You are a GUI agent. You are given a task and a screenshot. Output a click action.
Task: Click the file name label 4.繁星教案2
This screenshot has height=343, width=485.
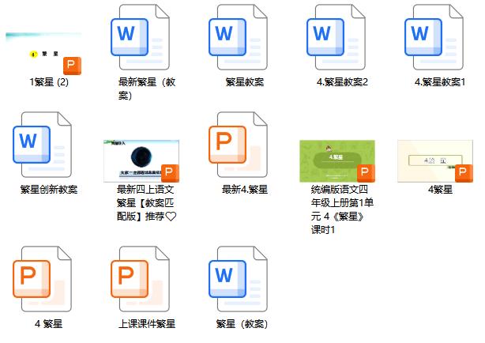(x=342, y=81)
